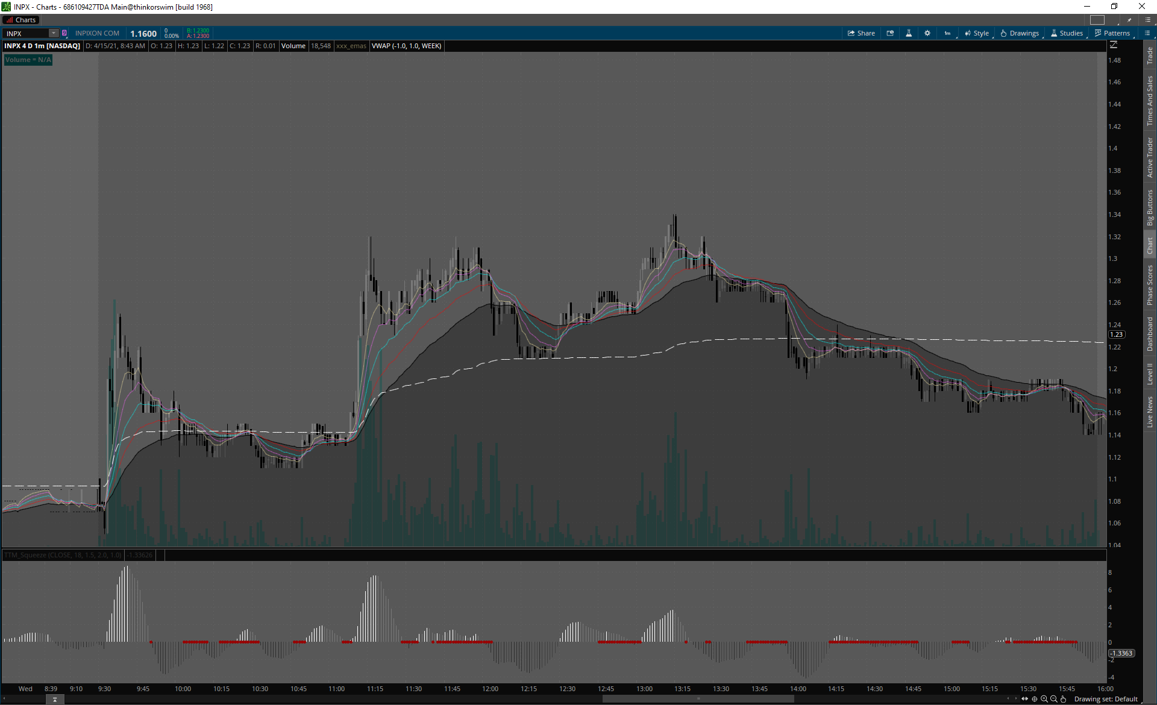The height and width of the screenshot is (705, 1157).
Task: Open the Style dropdown menu
Action: point(977,33)
